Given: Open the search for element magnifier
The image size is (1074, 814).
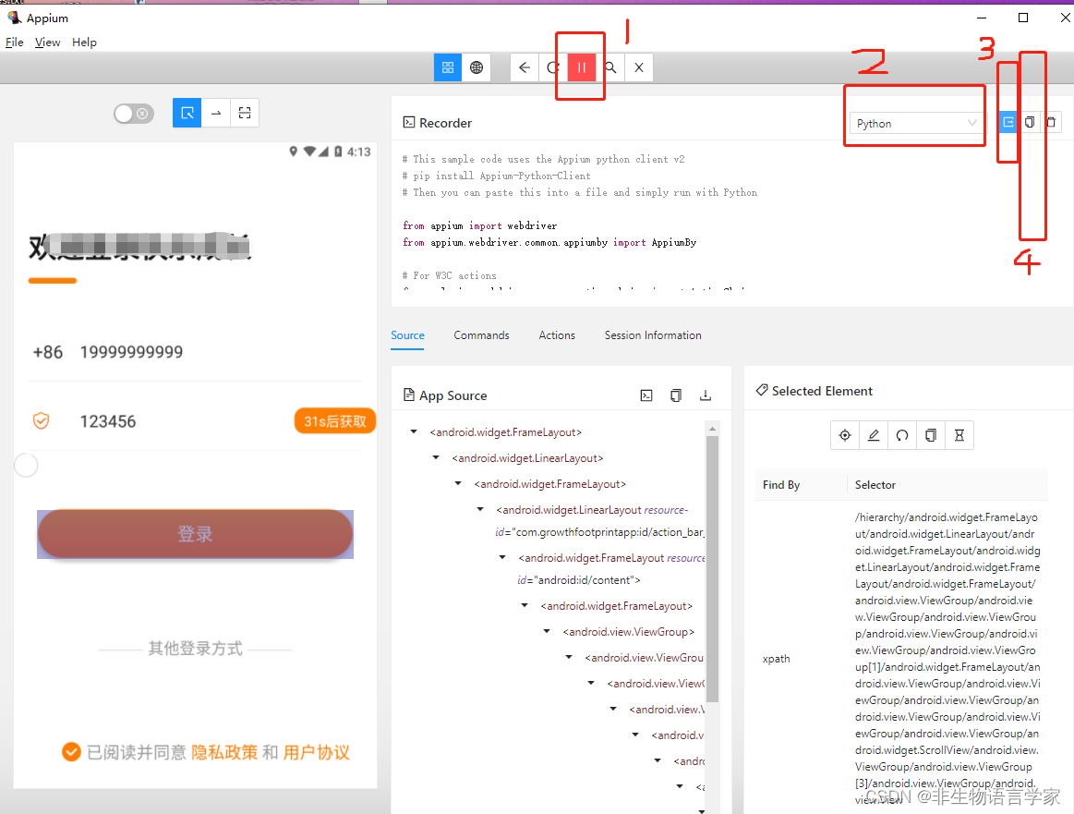Looking at the screenshot, I should pyautogui.click(x=610, y=67).
